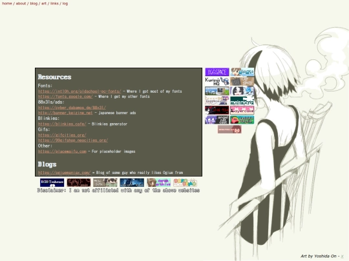Click the artist credit link after Yoshida On

tap(342, 256)
